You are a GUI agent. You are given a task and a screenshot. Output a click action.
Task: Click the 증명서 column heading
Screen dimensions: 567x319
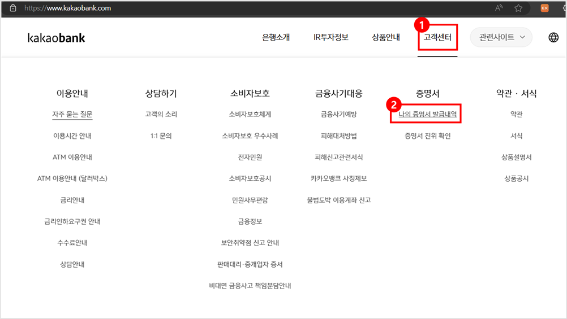[427, 94]
